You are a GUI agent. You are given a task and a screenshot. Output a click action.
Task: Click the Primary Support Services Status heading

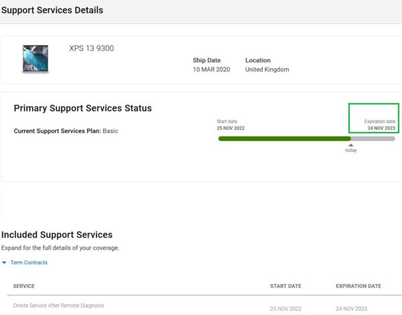point(82,108)
